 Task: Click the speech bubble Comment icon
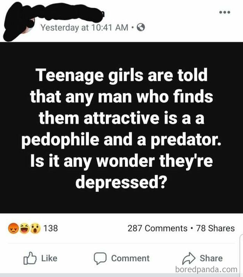pos(100,258)
